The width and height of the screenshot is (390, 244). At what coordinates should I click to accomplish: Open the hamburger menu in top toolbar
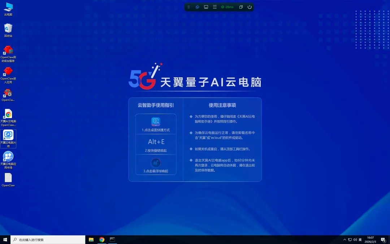(214, 7)
